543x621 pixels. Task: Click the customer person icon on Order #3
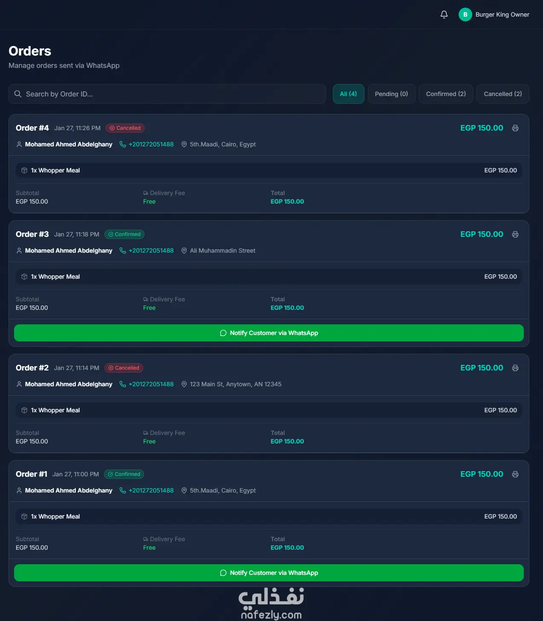[x=19, y=251]
